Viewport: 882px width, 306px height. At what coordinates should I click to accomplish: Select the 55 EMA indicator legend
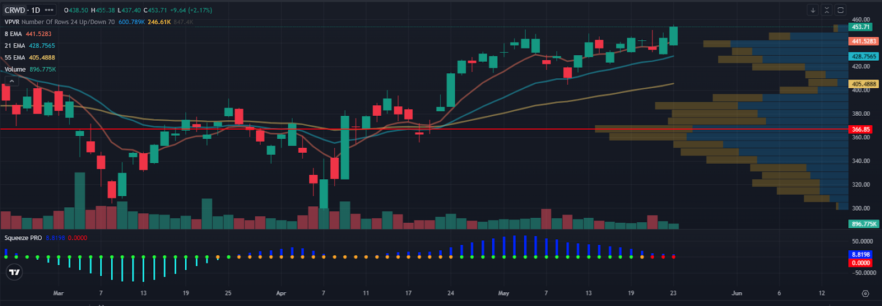click(x=15, y=57)
